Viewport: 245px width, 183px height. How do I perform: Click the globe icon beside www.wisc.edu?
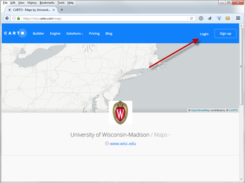[x=107, y=143]
